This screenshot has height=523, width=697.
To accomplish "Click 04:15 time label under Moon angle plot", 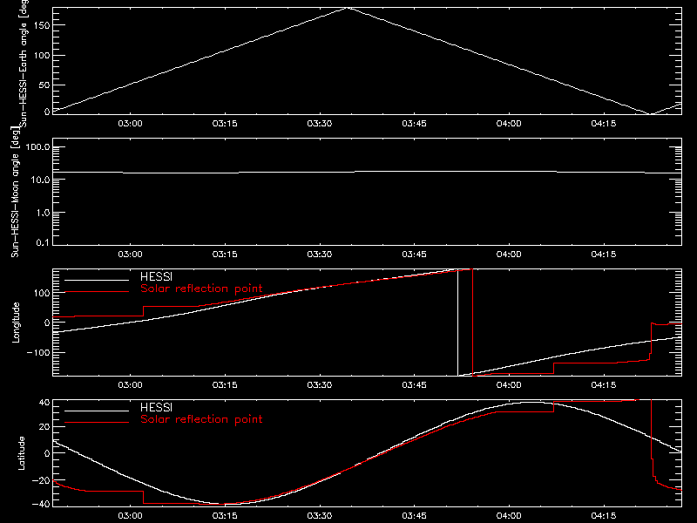I will point(604,254).
